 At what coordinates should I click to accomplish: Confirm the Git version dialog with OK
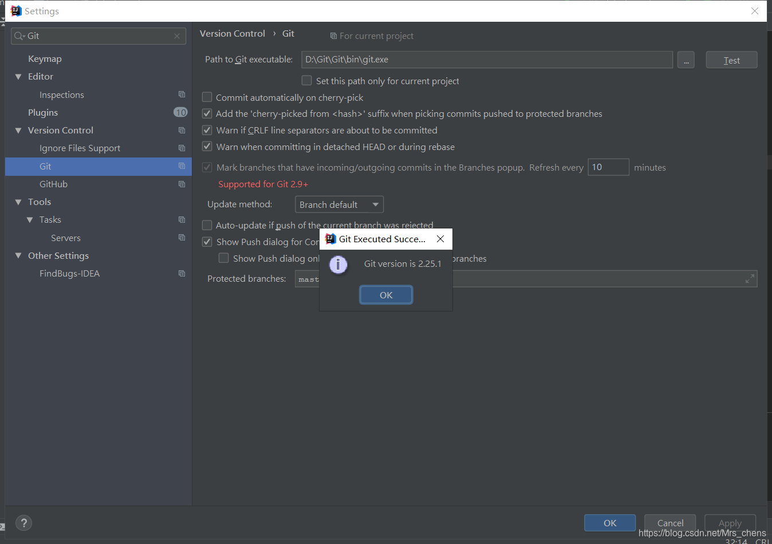pyautogui.click(x=386, y=295)
